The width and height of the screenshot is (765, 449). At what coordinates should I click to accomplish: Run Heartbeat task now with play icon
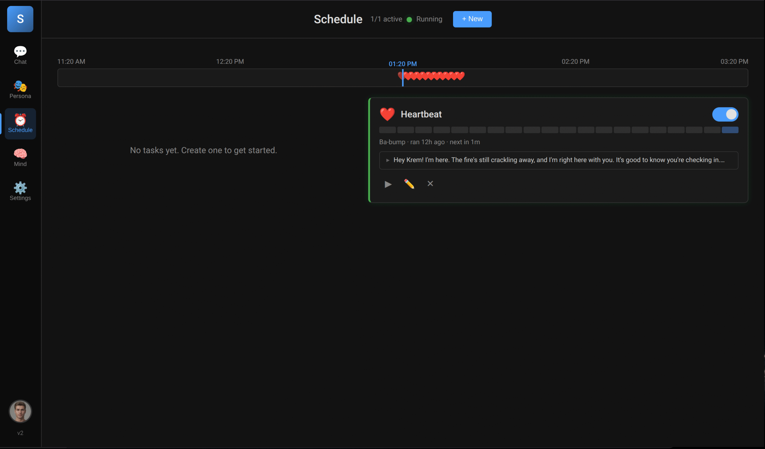(x=388, y=184)
